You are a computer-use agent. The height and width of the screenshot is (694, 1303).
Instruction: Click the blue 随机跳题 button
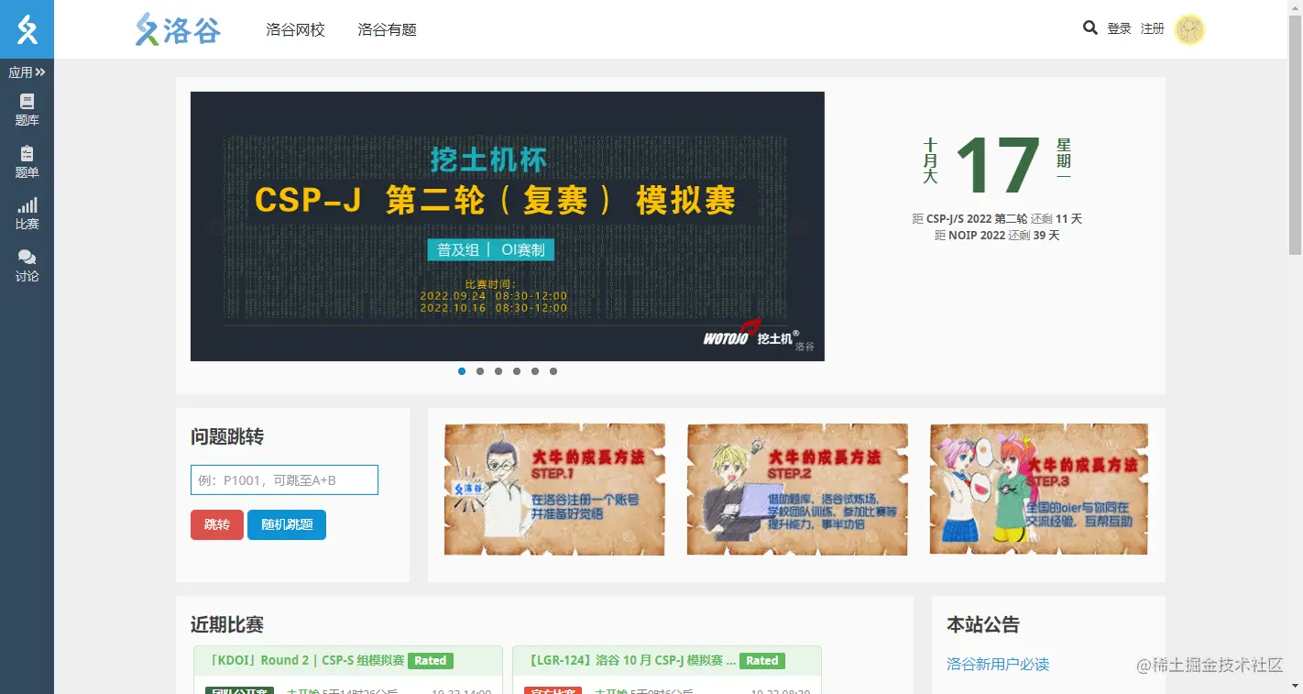(x=287, y=524)
